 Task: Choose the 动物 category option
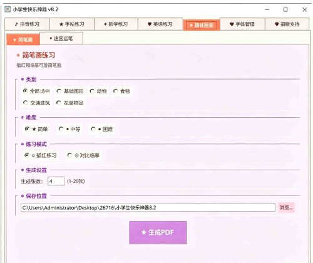(x=98, y=91)
